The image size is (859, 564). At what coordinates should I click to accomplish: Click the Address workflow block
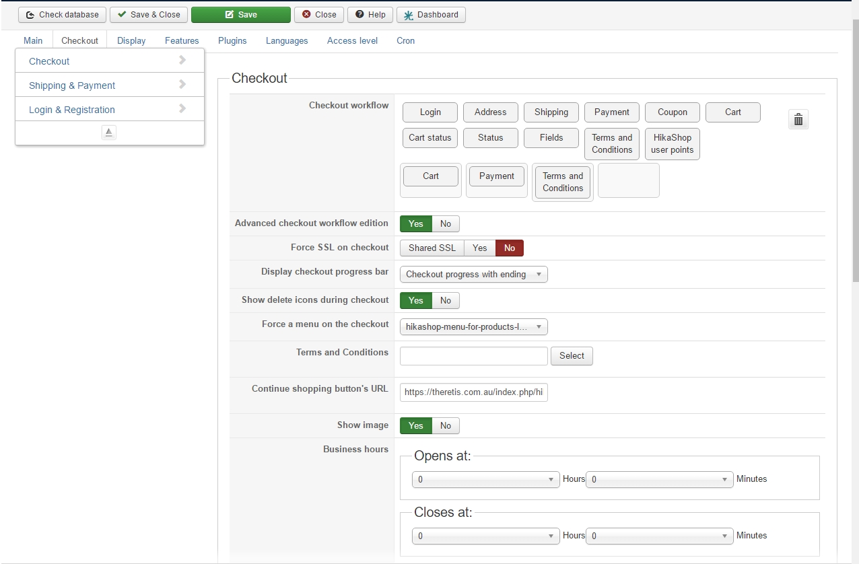click(491, 112)
